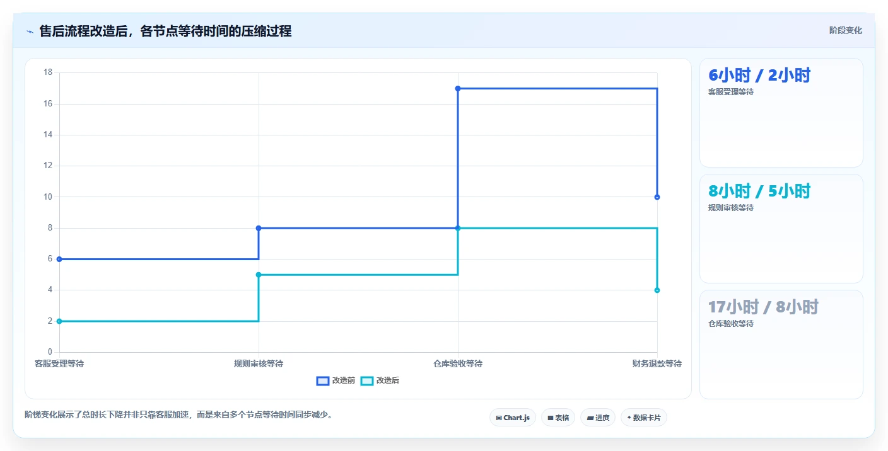
Task: Click the 阶段变化 label in the header
Action: (845, 30)
